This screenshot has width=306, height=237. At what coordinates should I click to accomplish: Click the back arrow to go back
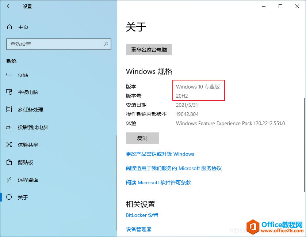click(9, 6)
